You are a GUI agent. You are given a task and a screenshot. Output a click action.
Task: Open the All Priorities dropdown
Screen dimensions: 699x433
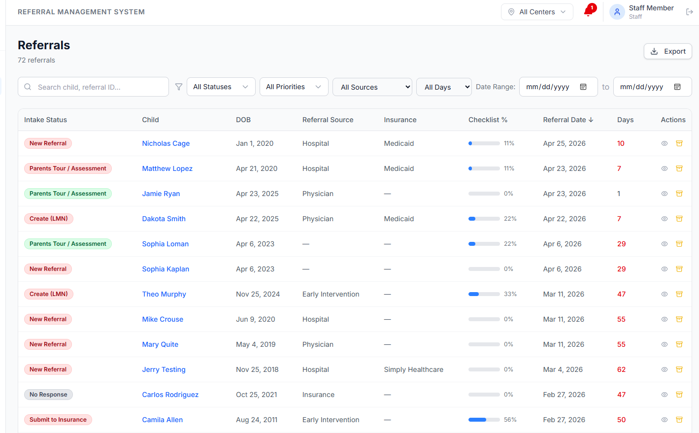[x=294, y=87]
